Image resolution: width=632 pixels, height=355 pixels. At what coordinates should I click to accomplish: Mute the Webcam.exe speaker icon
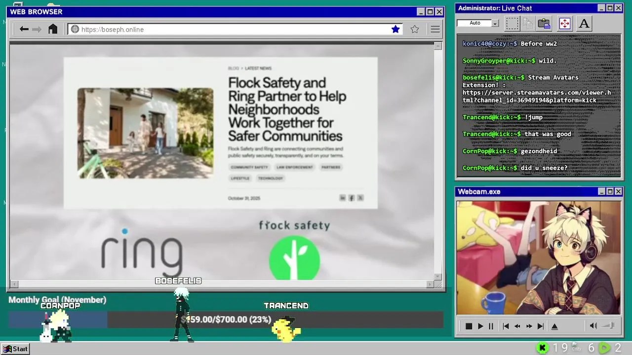[593, 325]
